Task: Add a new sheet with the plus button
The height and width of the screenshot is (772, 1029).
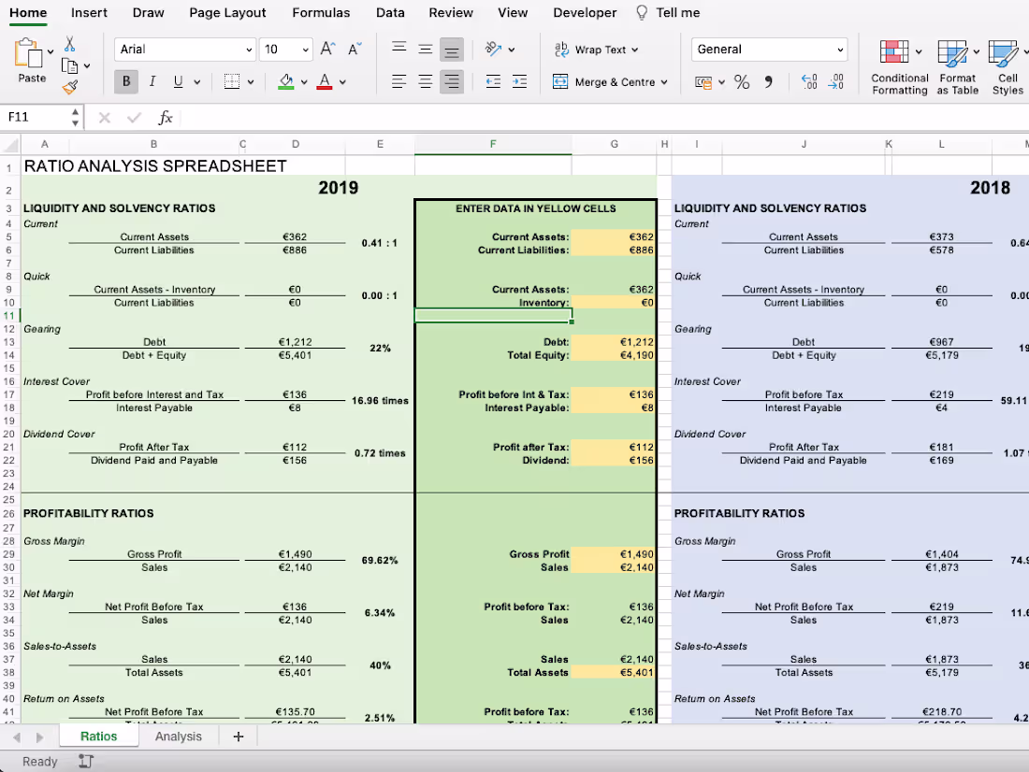Action: pyautogui.click(x=238, y=736)
